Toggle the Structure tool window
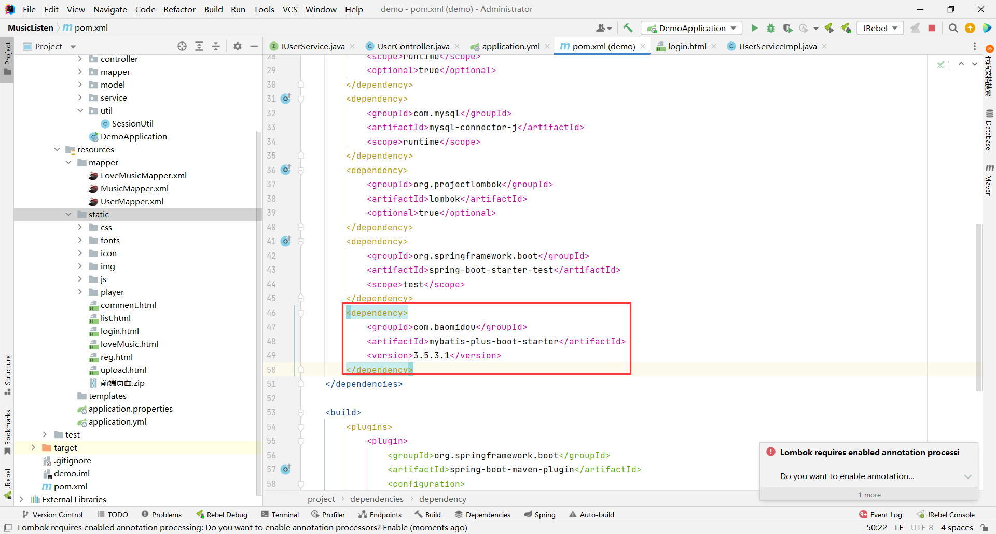The height and width of the screenshot is (534, 996). [x=7, y=373]
